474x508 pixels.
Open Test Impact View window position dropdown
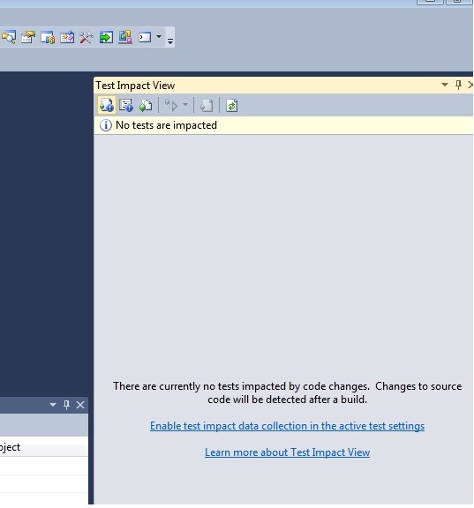tap(445, 85)
